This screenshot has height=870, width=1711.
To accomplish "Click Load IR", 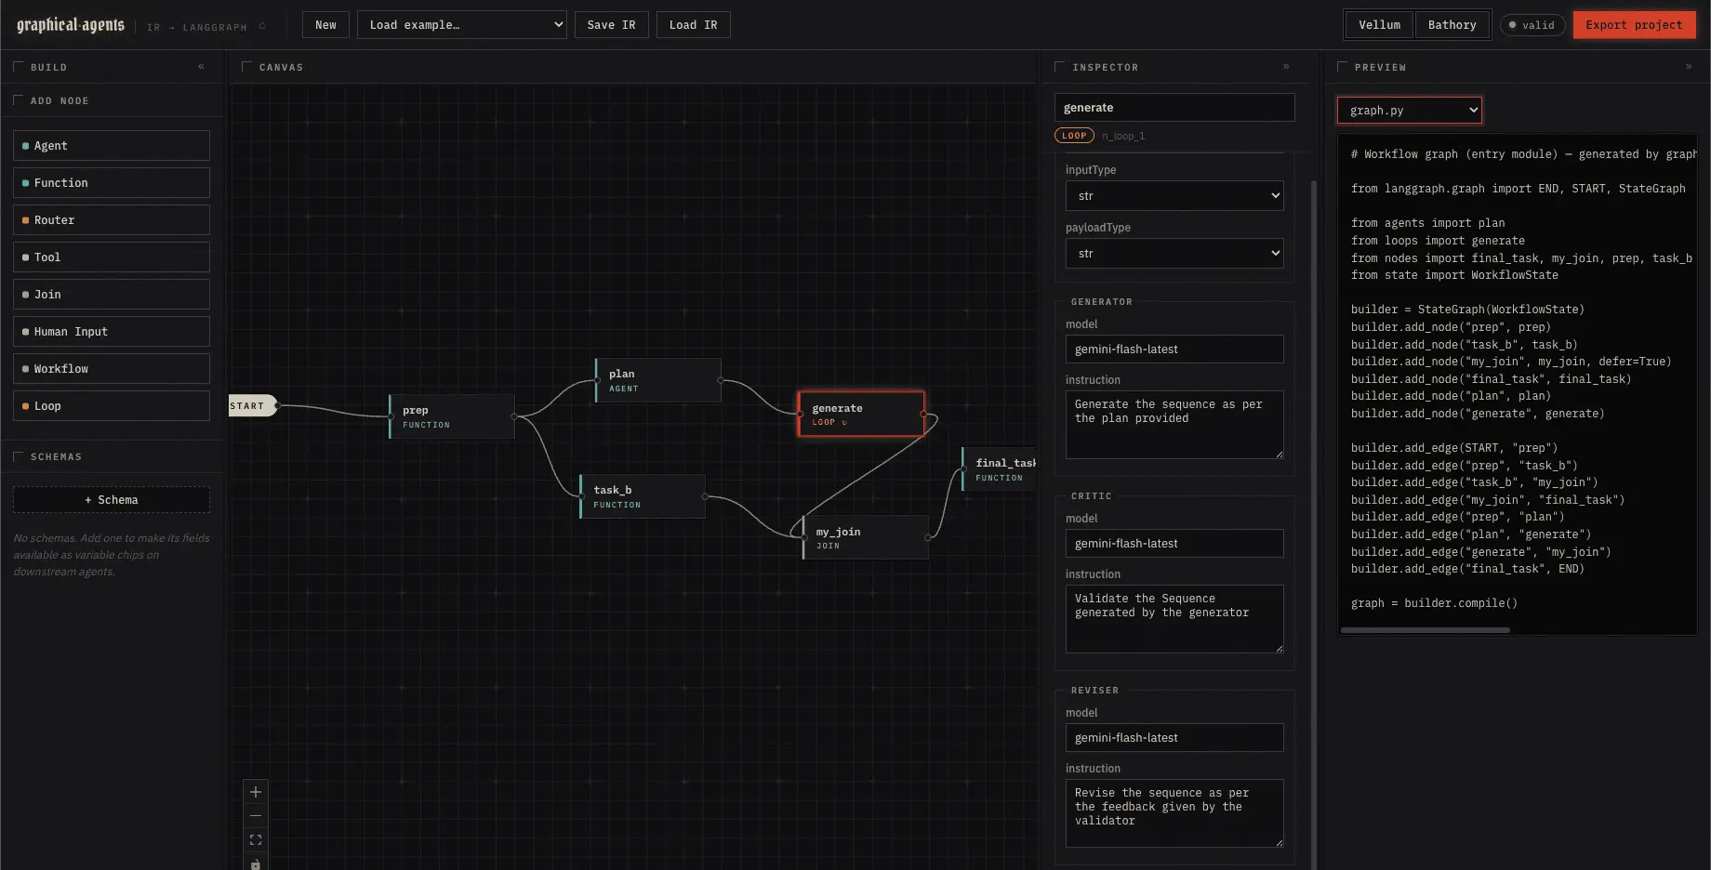I will [x=693, y=25].
